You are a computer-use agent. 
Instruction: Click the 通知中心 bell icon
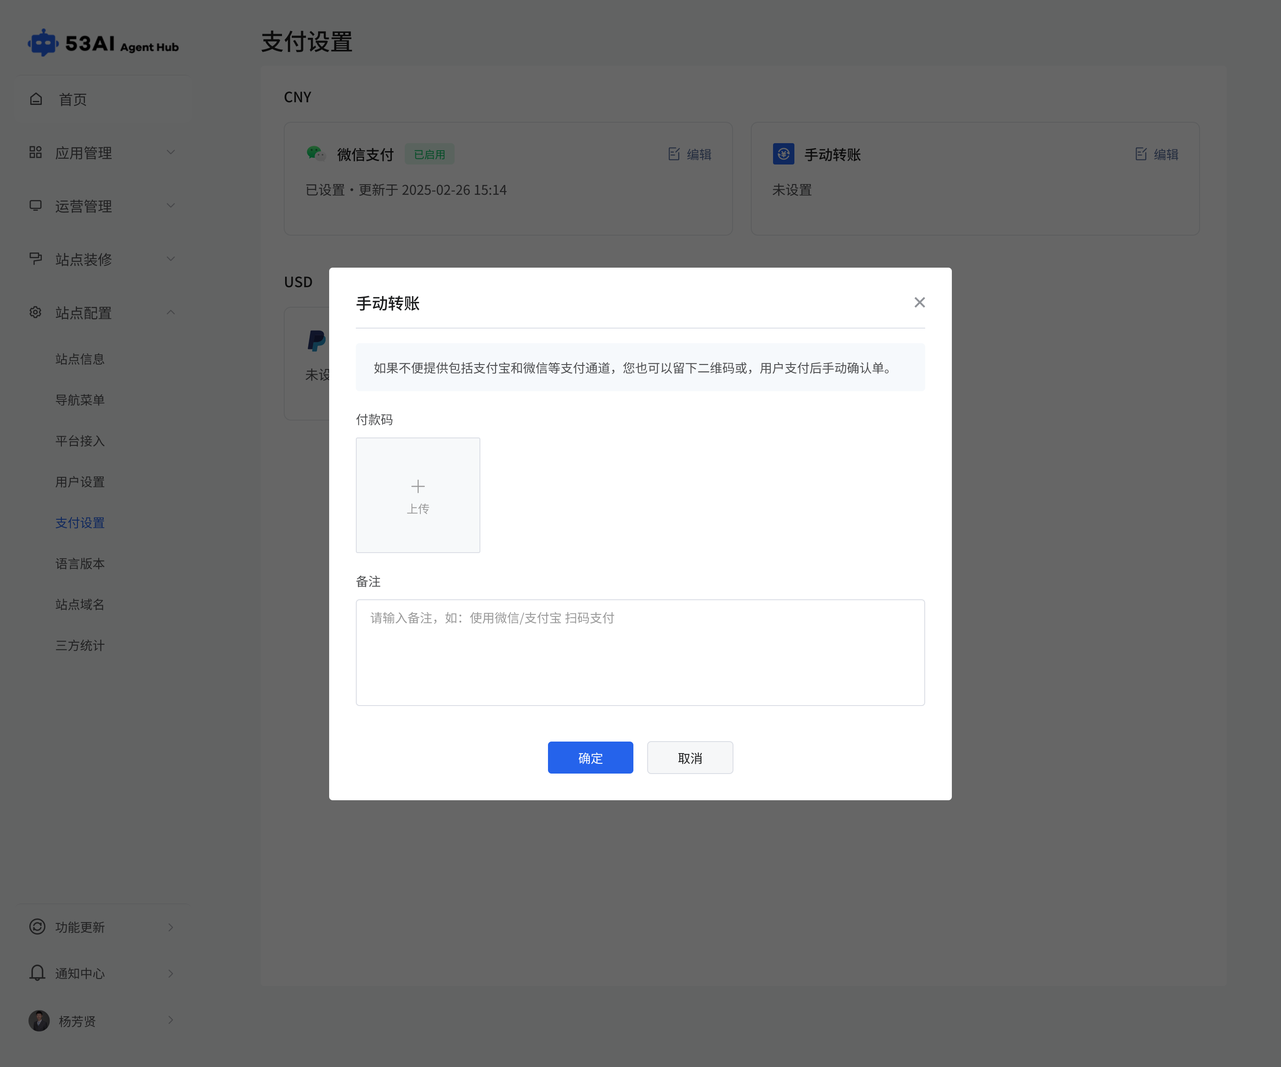pyautogui.click(x=37, y=972)
